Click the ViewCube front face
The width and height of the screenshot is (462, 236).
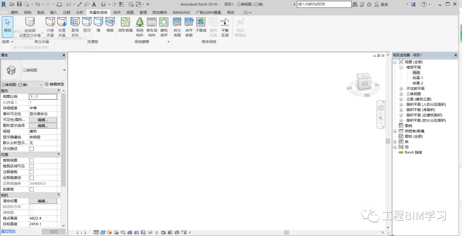tap(365, 83)
